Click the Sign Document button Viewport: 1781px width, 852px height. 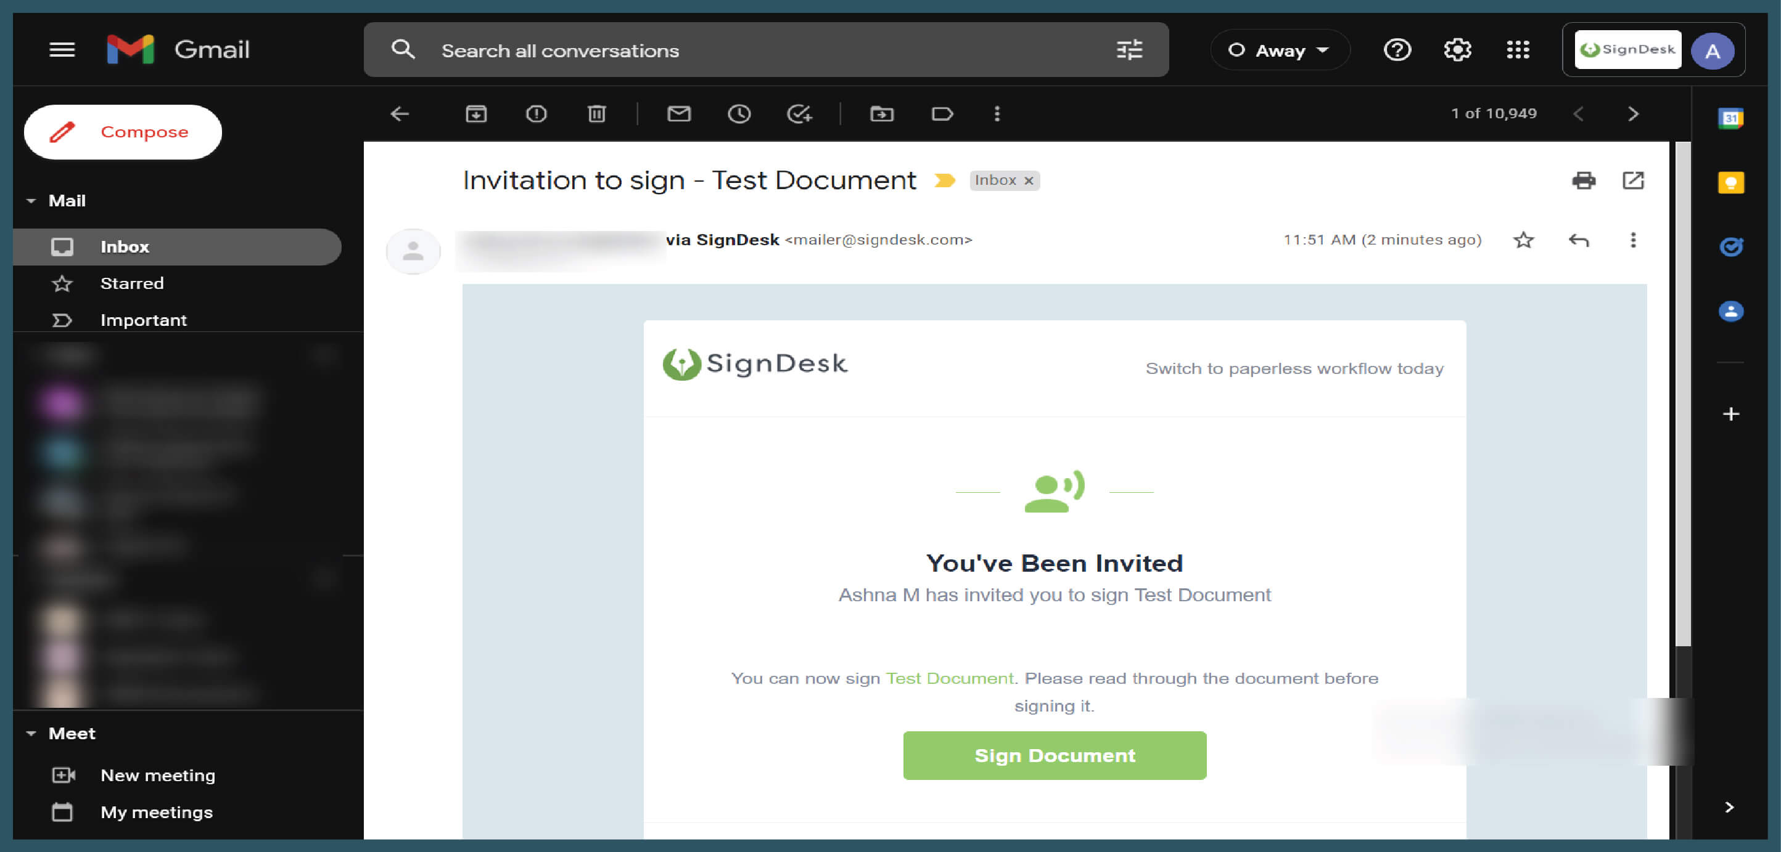pos(1054,755)
